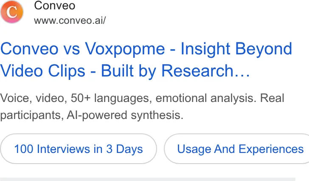Click the www.conveo.ai URL text
The height and width of the screenshot is (181, 309).
point(70,20)
